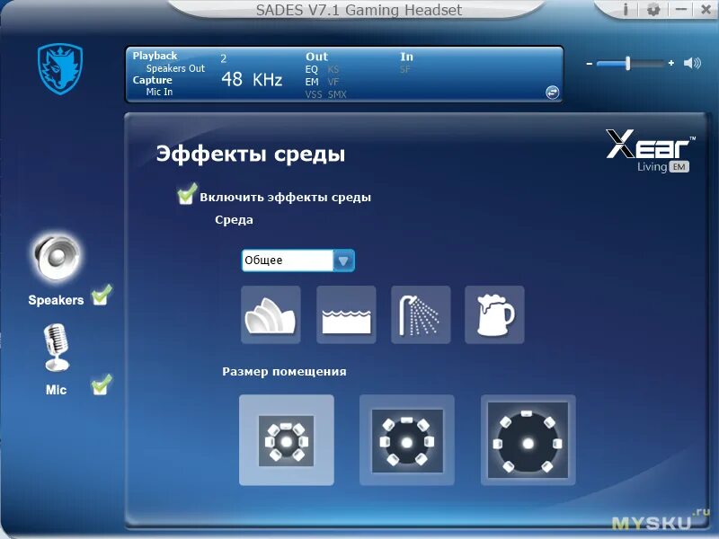Click the 48 KHz sample rate value
This screenshot has width=719, height=539.
[252, 80]
